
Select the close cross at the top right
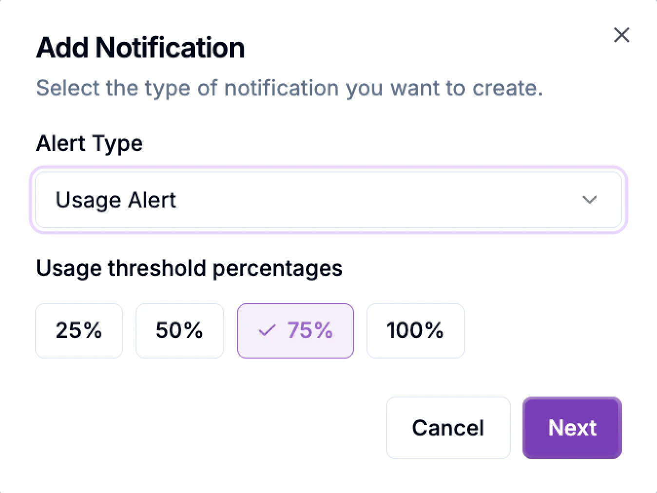pos(621,35)
